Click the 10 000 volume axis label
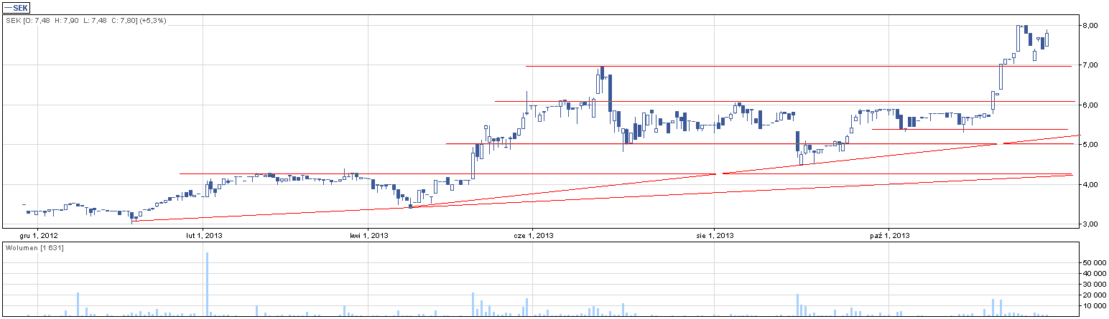Image resolution: width=1109 pixels, height=319 pixels. click(x=1093, y=305)
